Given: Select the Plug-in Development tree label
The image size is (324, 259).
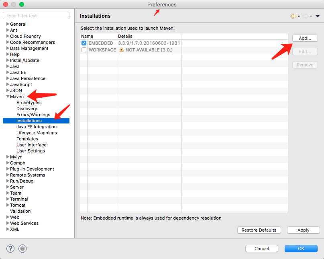Looking at the screenshot, I should click(x=32, y=169).
